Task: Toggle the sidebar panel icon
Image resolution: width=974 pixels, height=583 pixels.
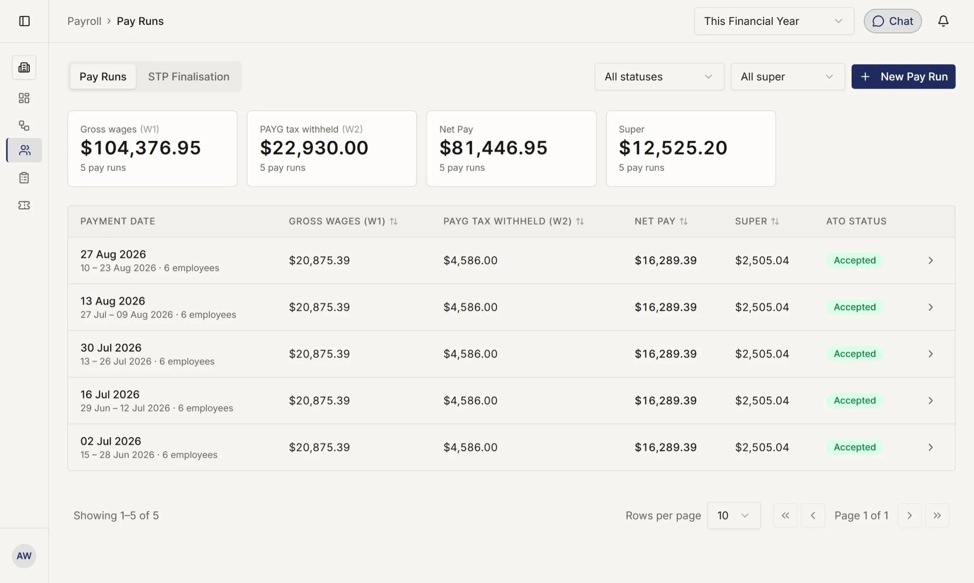Action: [x=24, y=21]
